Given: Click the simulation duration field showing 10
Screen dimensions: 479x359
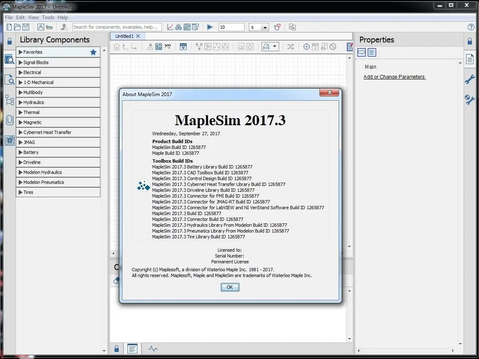Looking at the screenshot, I should click(232, 27).
